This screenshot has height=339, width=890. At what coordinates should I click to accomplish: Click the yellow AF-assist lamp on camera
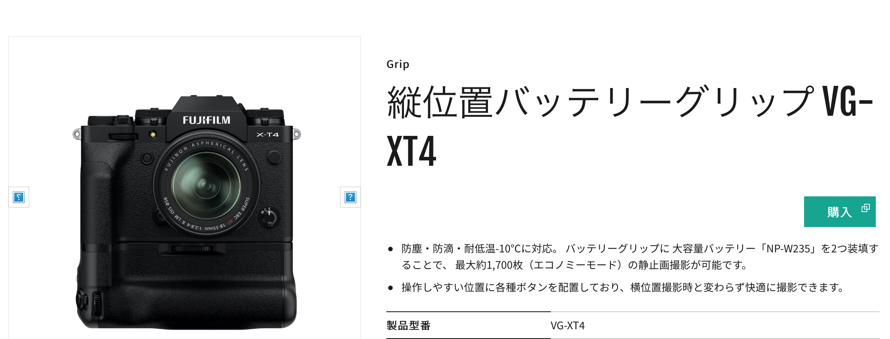tap(152, 134)
